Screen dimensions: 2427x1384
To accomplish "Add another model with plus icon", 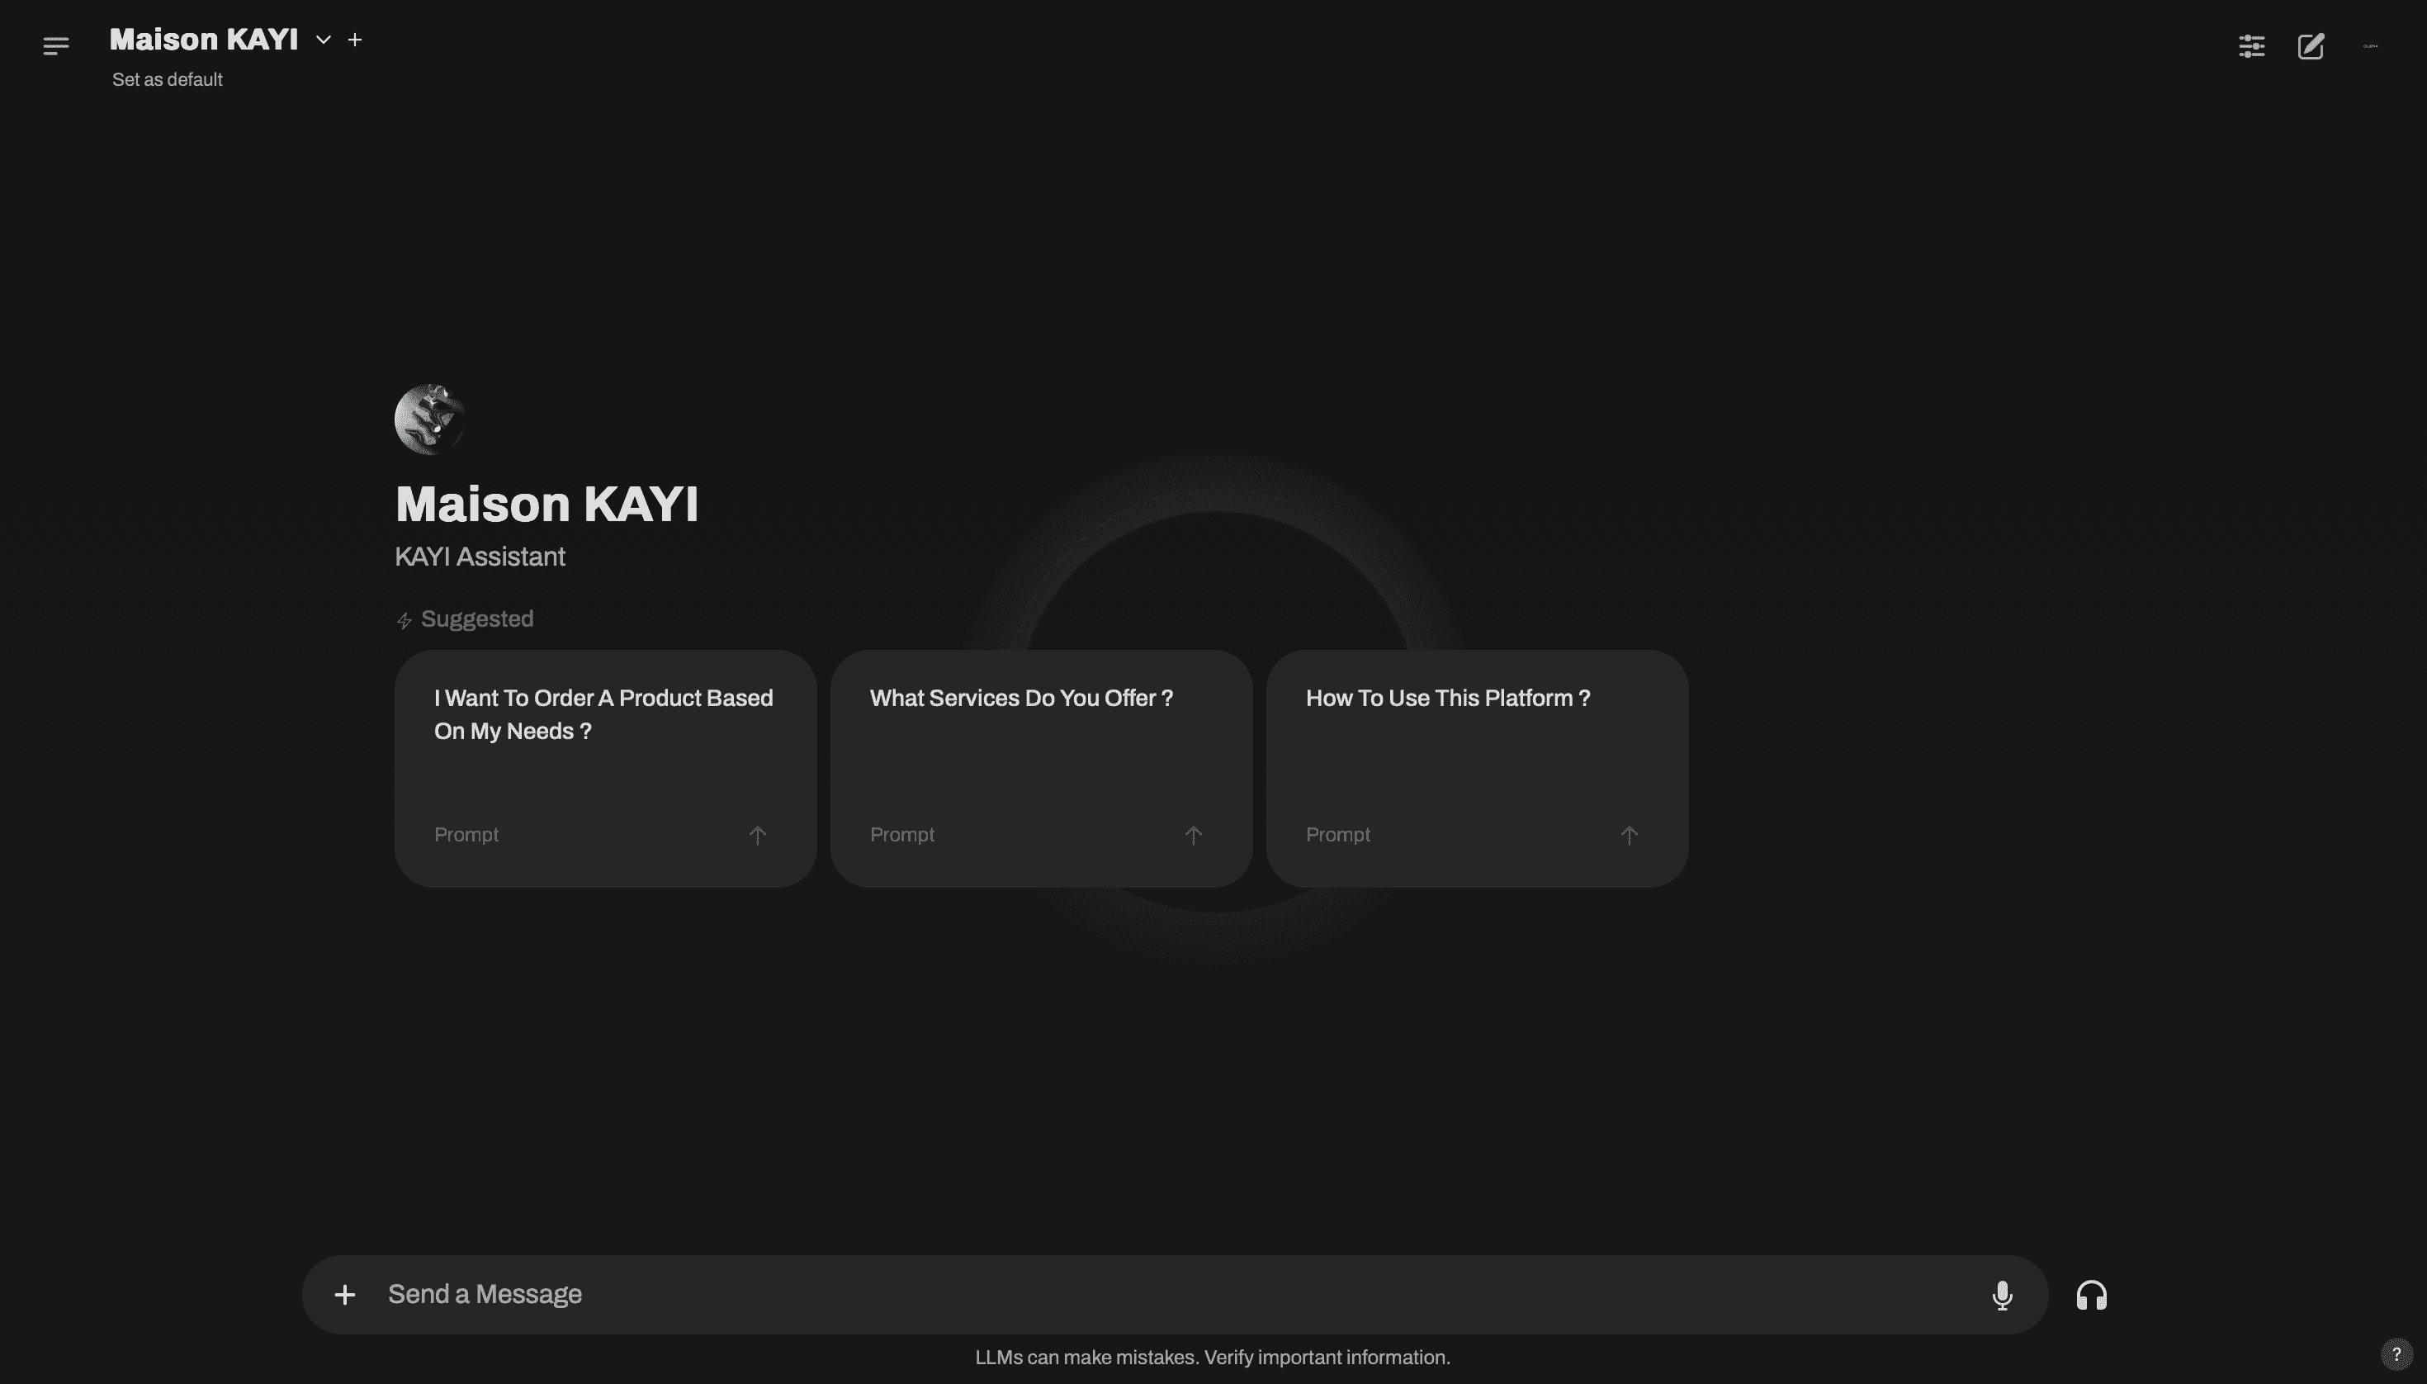I will point(354,40).
